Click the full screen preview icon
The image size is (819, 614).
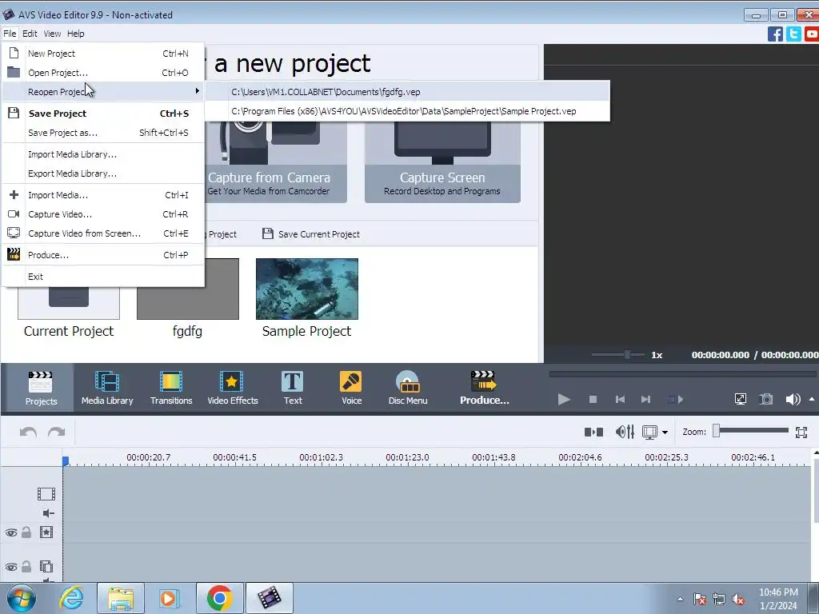point(740,400)
